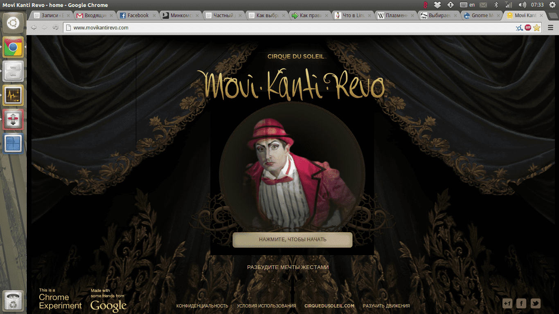Click the Chrome Experiment logo
Image resolution: width=559 pixels, height=314 pixels.
(x=60, y=299)
